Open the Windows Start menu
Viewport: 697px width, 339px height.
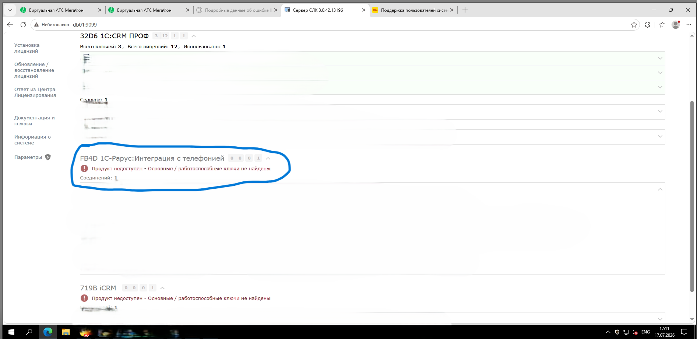click(x=11, y=332)
